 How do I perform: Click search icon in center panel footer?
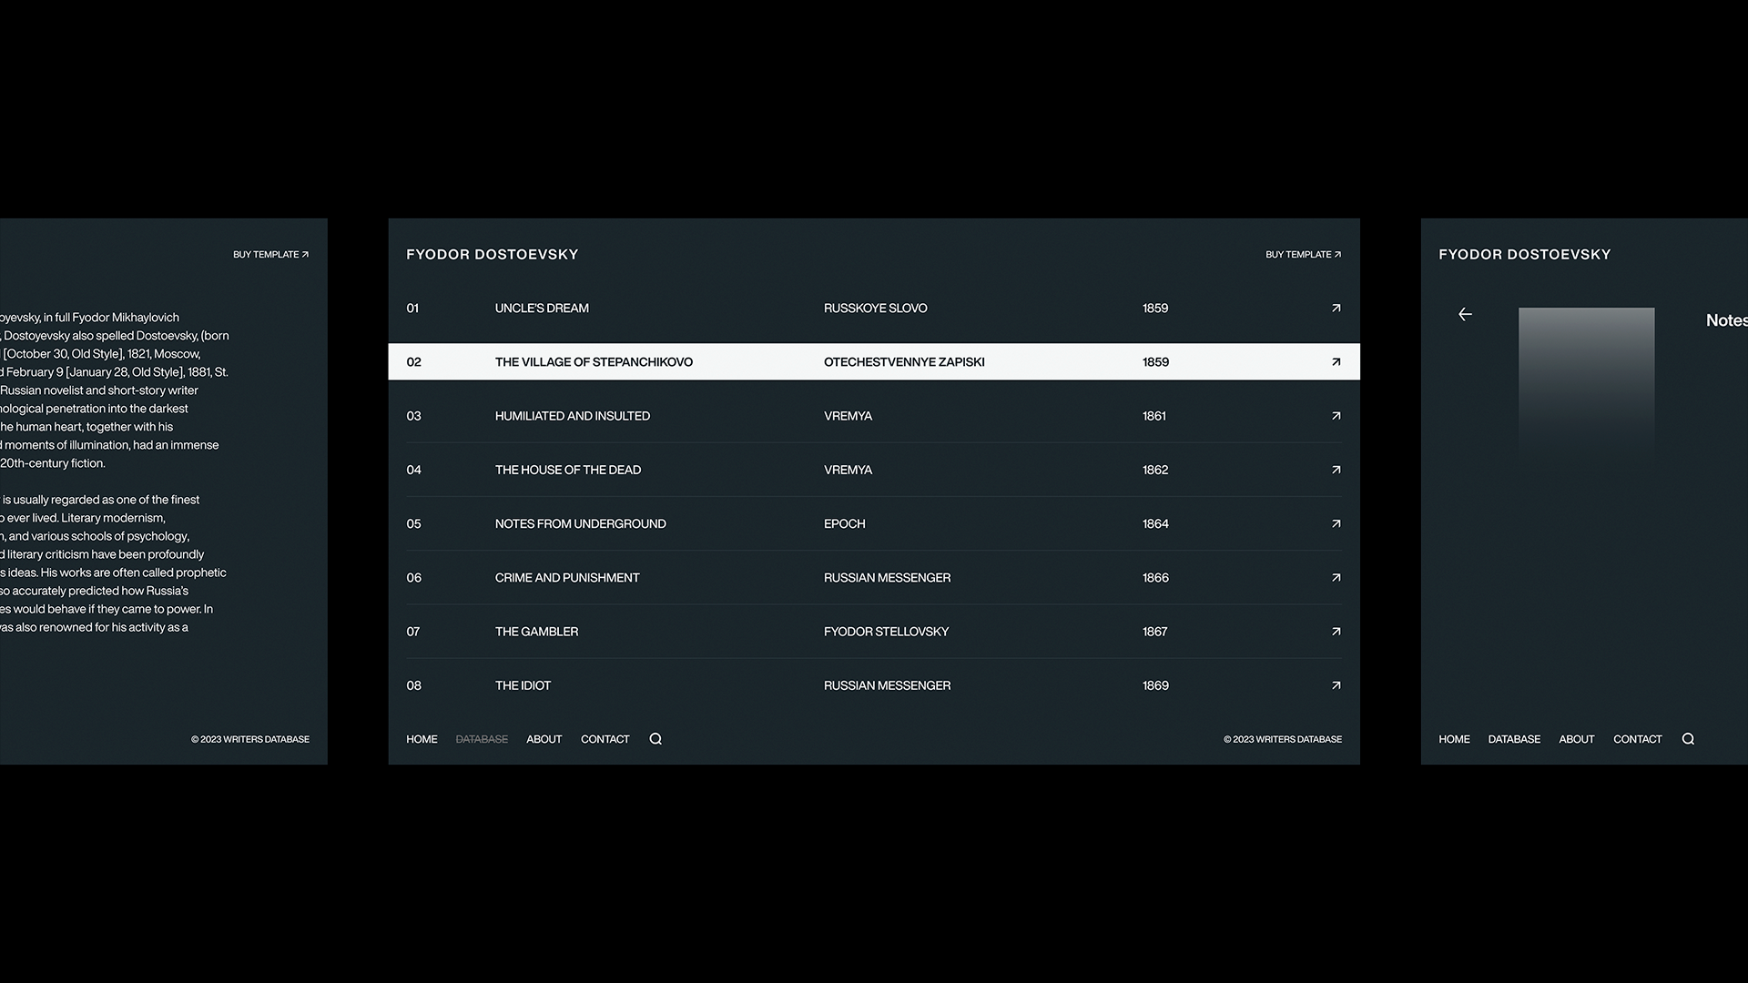pyautogui.click(x=655, y=739)
